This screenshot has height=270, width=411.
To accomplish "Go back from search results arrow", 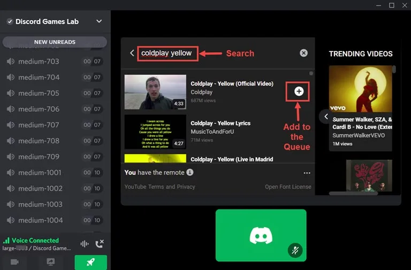I will click(132, 53).
